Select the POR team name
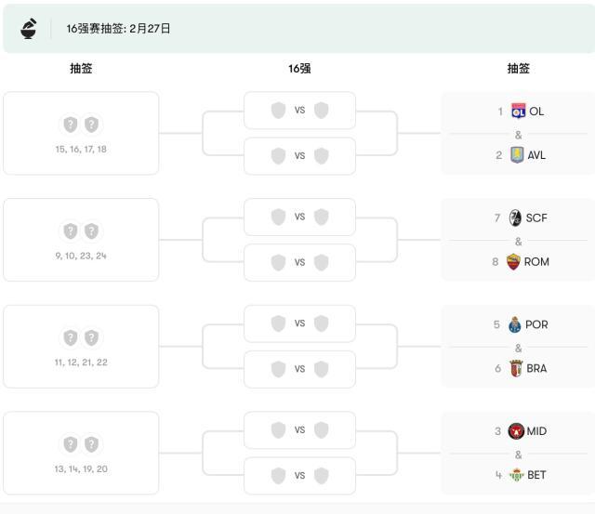Image resolution: width=595 pixels, height=514 pixels. 536,325
